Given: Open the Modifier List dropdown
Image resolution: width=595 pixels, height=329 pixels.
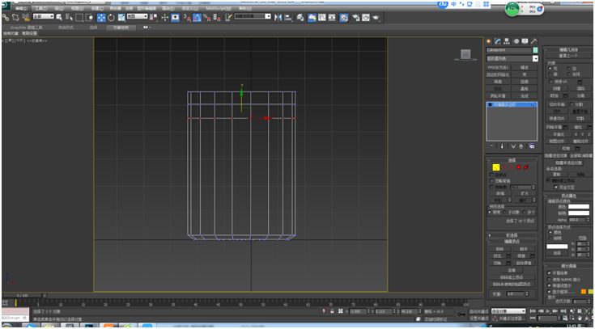Looking at the screenshot, I should (512, 58).
